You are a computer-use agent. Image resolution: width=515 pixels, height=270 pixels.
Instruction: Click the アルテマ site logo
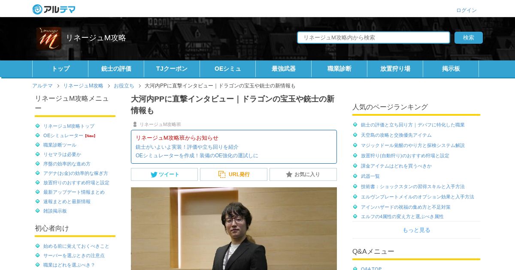coord(54,9)
